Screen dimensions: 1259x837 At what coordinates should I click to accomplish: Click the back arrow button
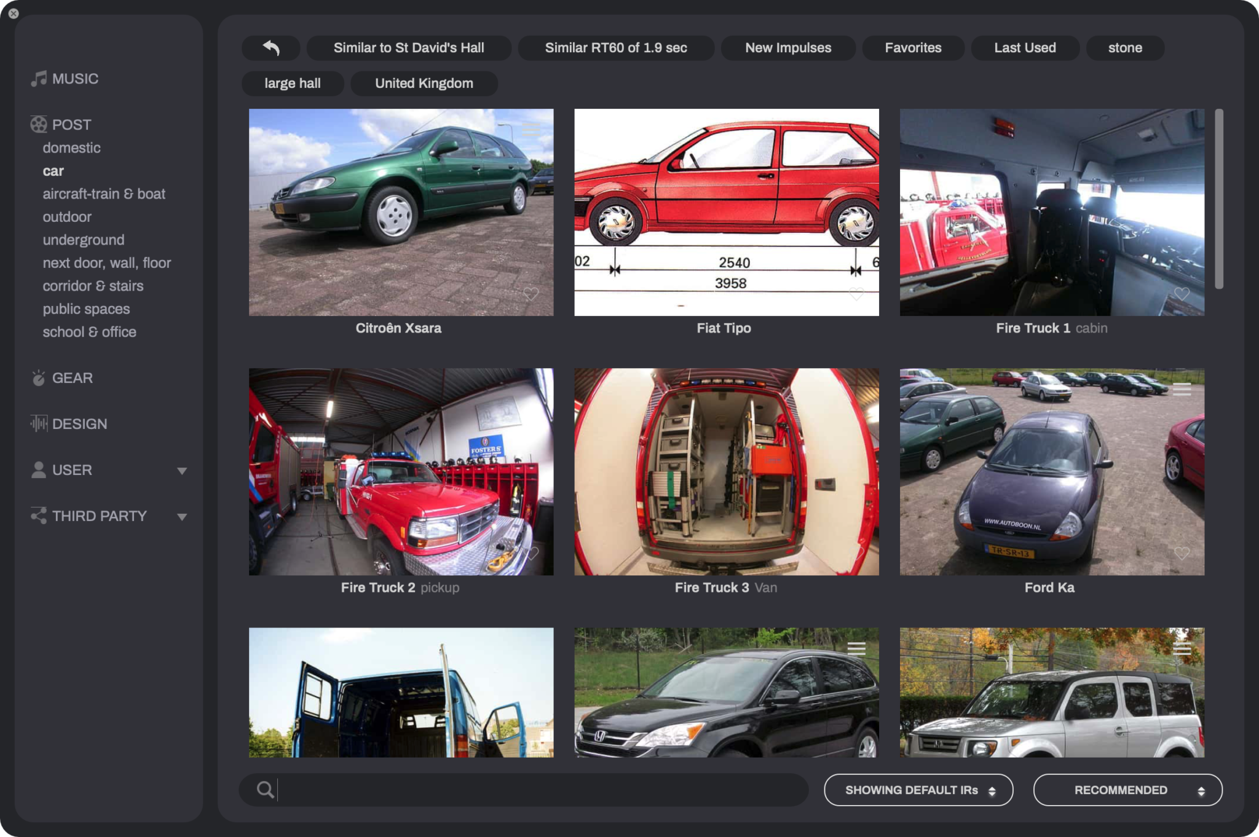tap(271, 48)
